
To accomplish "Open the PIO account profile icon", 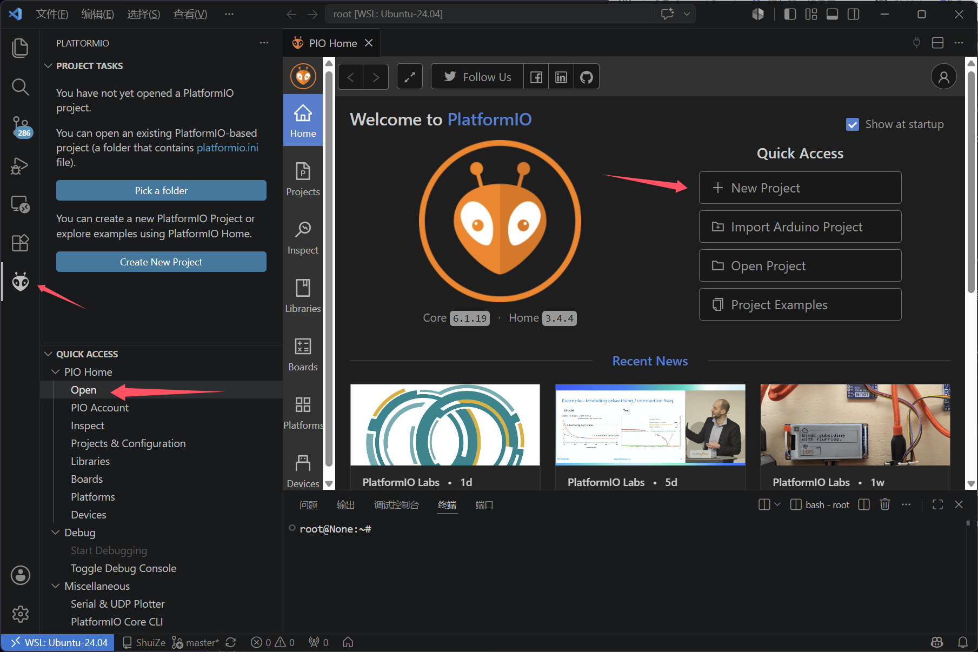I will pyautogui.click(x=943, y=77).
